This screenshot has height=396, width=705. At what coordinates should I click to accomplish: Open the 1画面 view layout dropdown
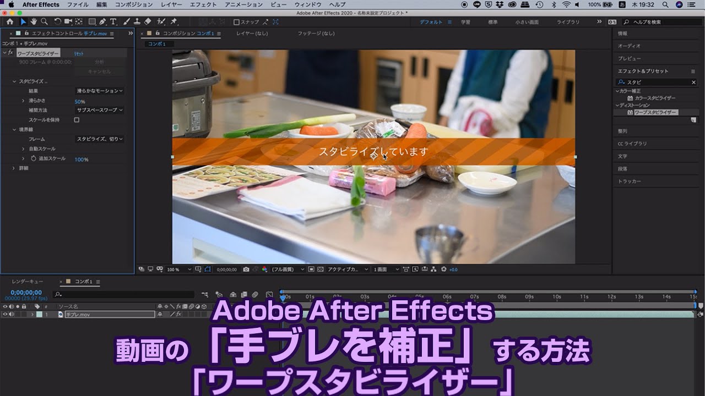387,269
